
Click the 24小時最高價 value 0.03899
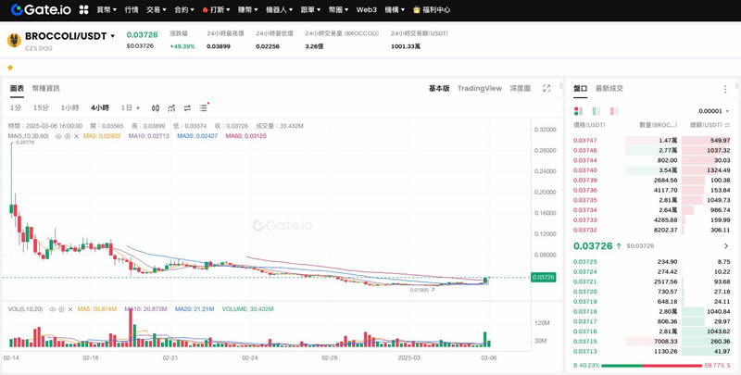[219, 46]
